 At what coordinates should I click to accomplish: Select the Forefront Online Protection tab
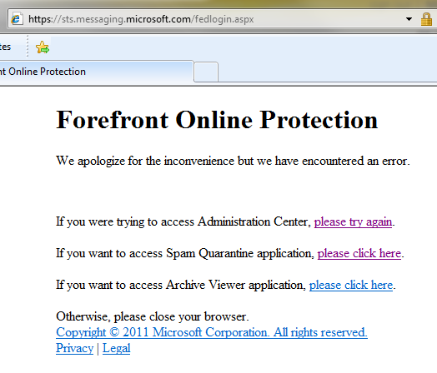96,72
